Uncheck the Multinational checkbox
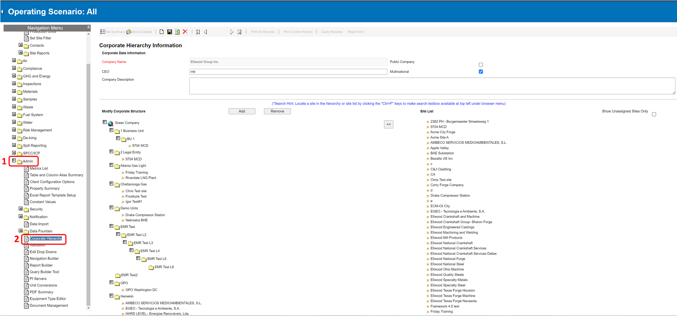This screenshot has height=316, width=677. tap(481, 71)
